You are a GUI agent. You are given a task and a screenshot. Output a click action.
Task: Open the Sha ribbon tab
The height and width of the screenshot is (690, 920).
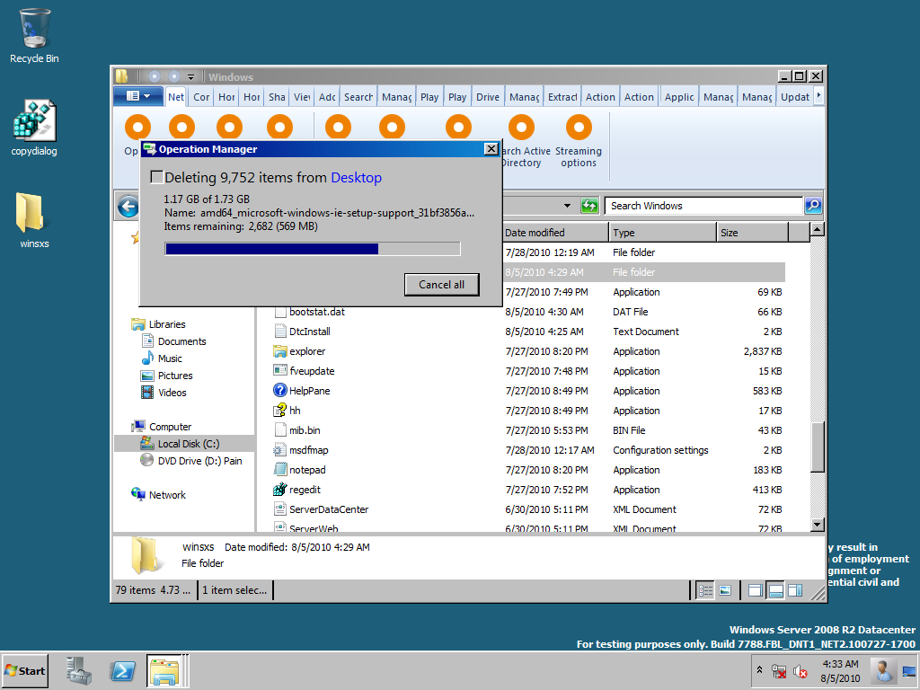click(277, 97)
